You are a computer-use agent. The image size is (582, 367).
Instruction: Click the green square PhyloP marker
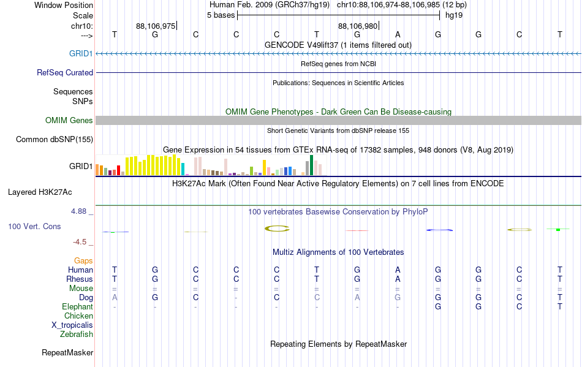click(x=558, y=230)
